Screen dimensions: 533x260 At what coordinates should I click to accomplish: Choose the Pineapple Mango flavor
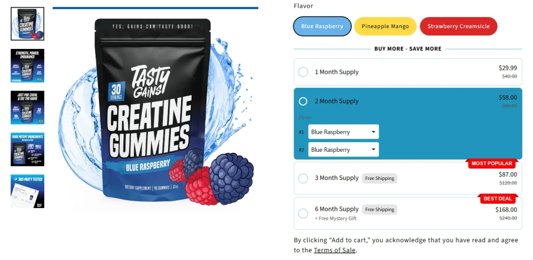(385, 26)
